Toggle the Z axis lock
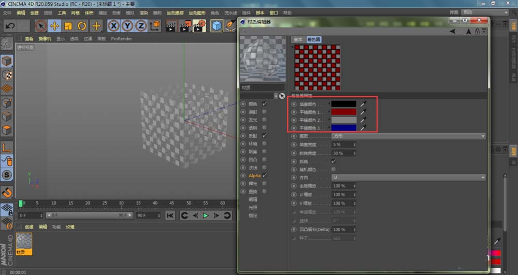 pyautogui.click(x=141, y=26)
